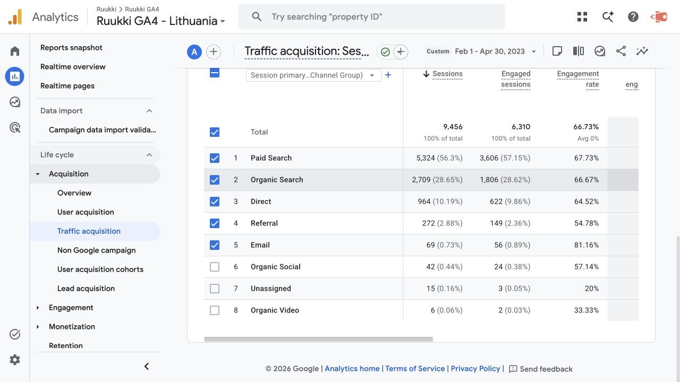The height and width of the screenshot is (382, 680).
Task: Go to Realtime overview
Action: pos(73,67)
